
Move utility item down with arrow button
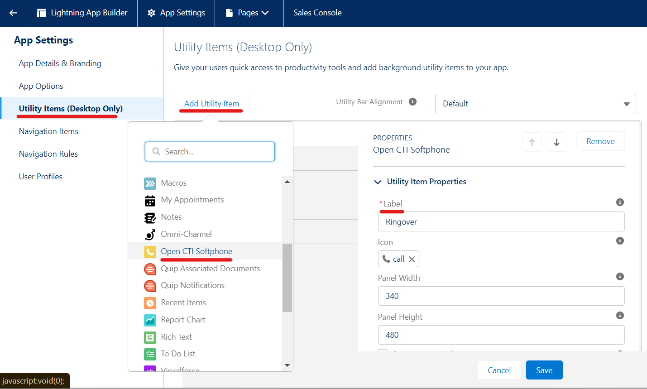coord(556,142)
